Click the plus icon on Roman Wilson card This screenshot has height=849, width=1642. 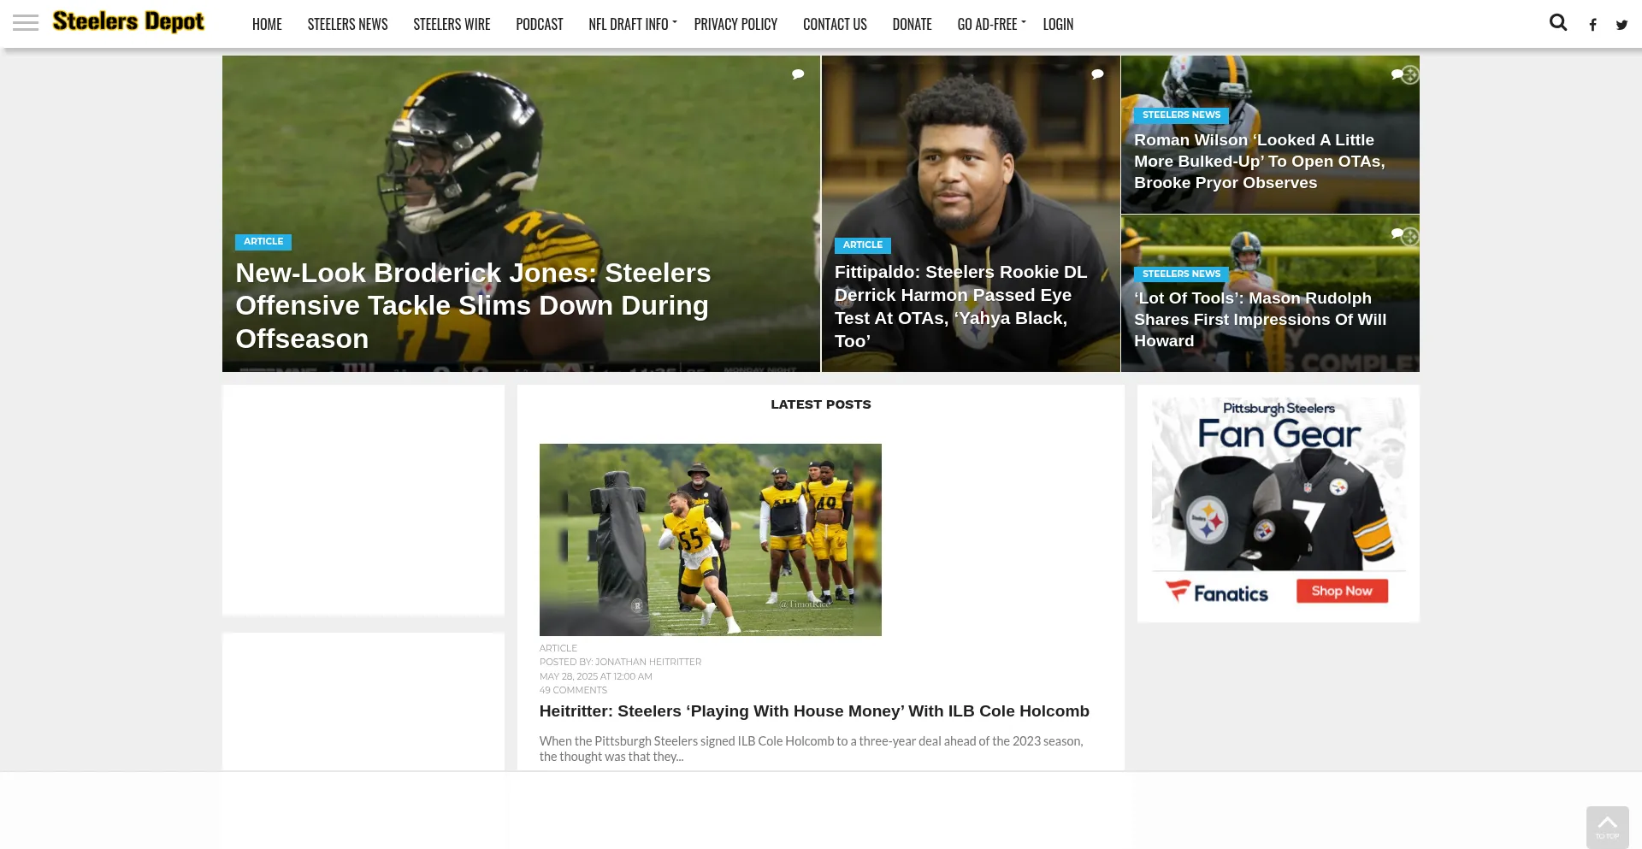click(x=1410, y=75)
